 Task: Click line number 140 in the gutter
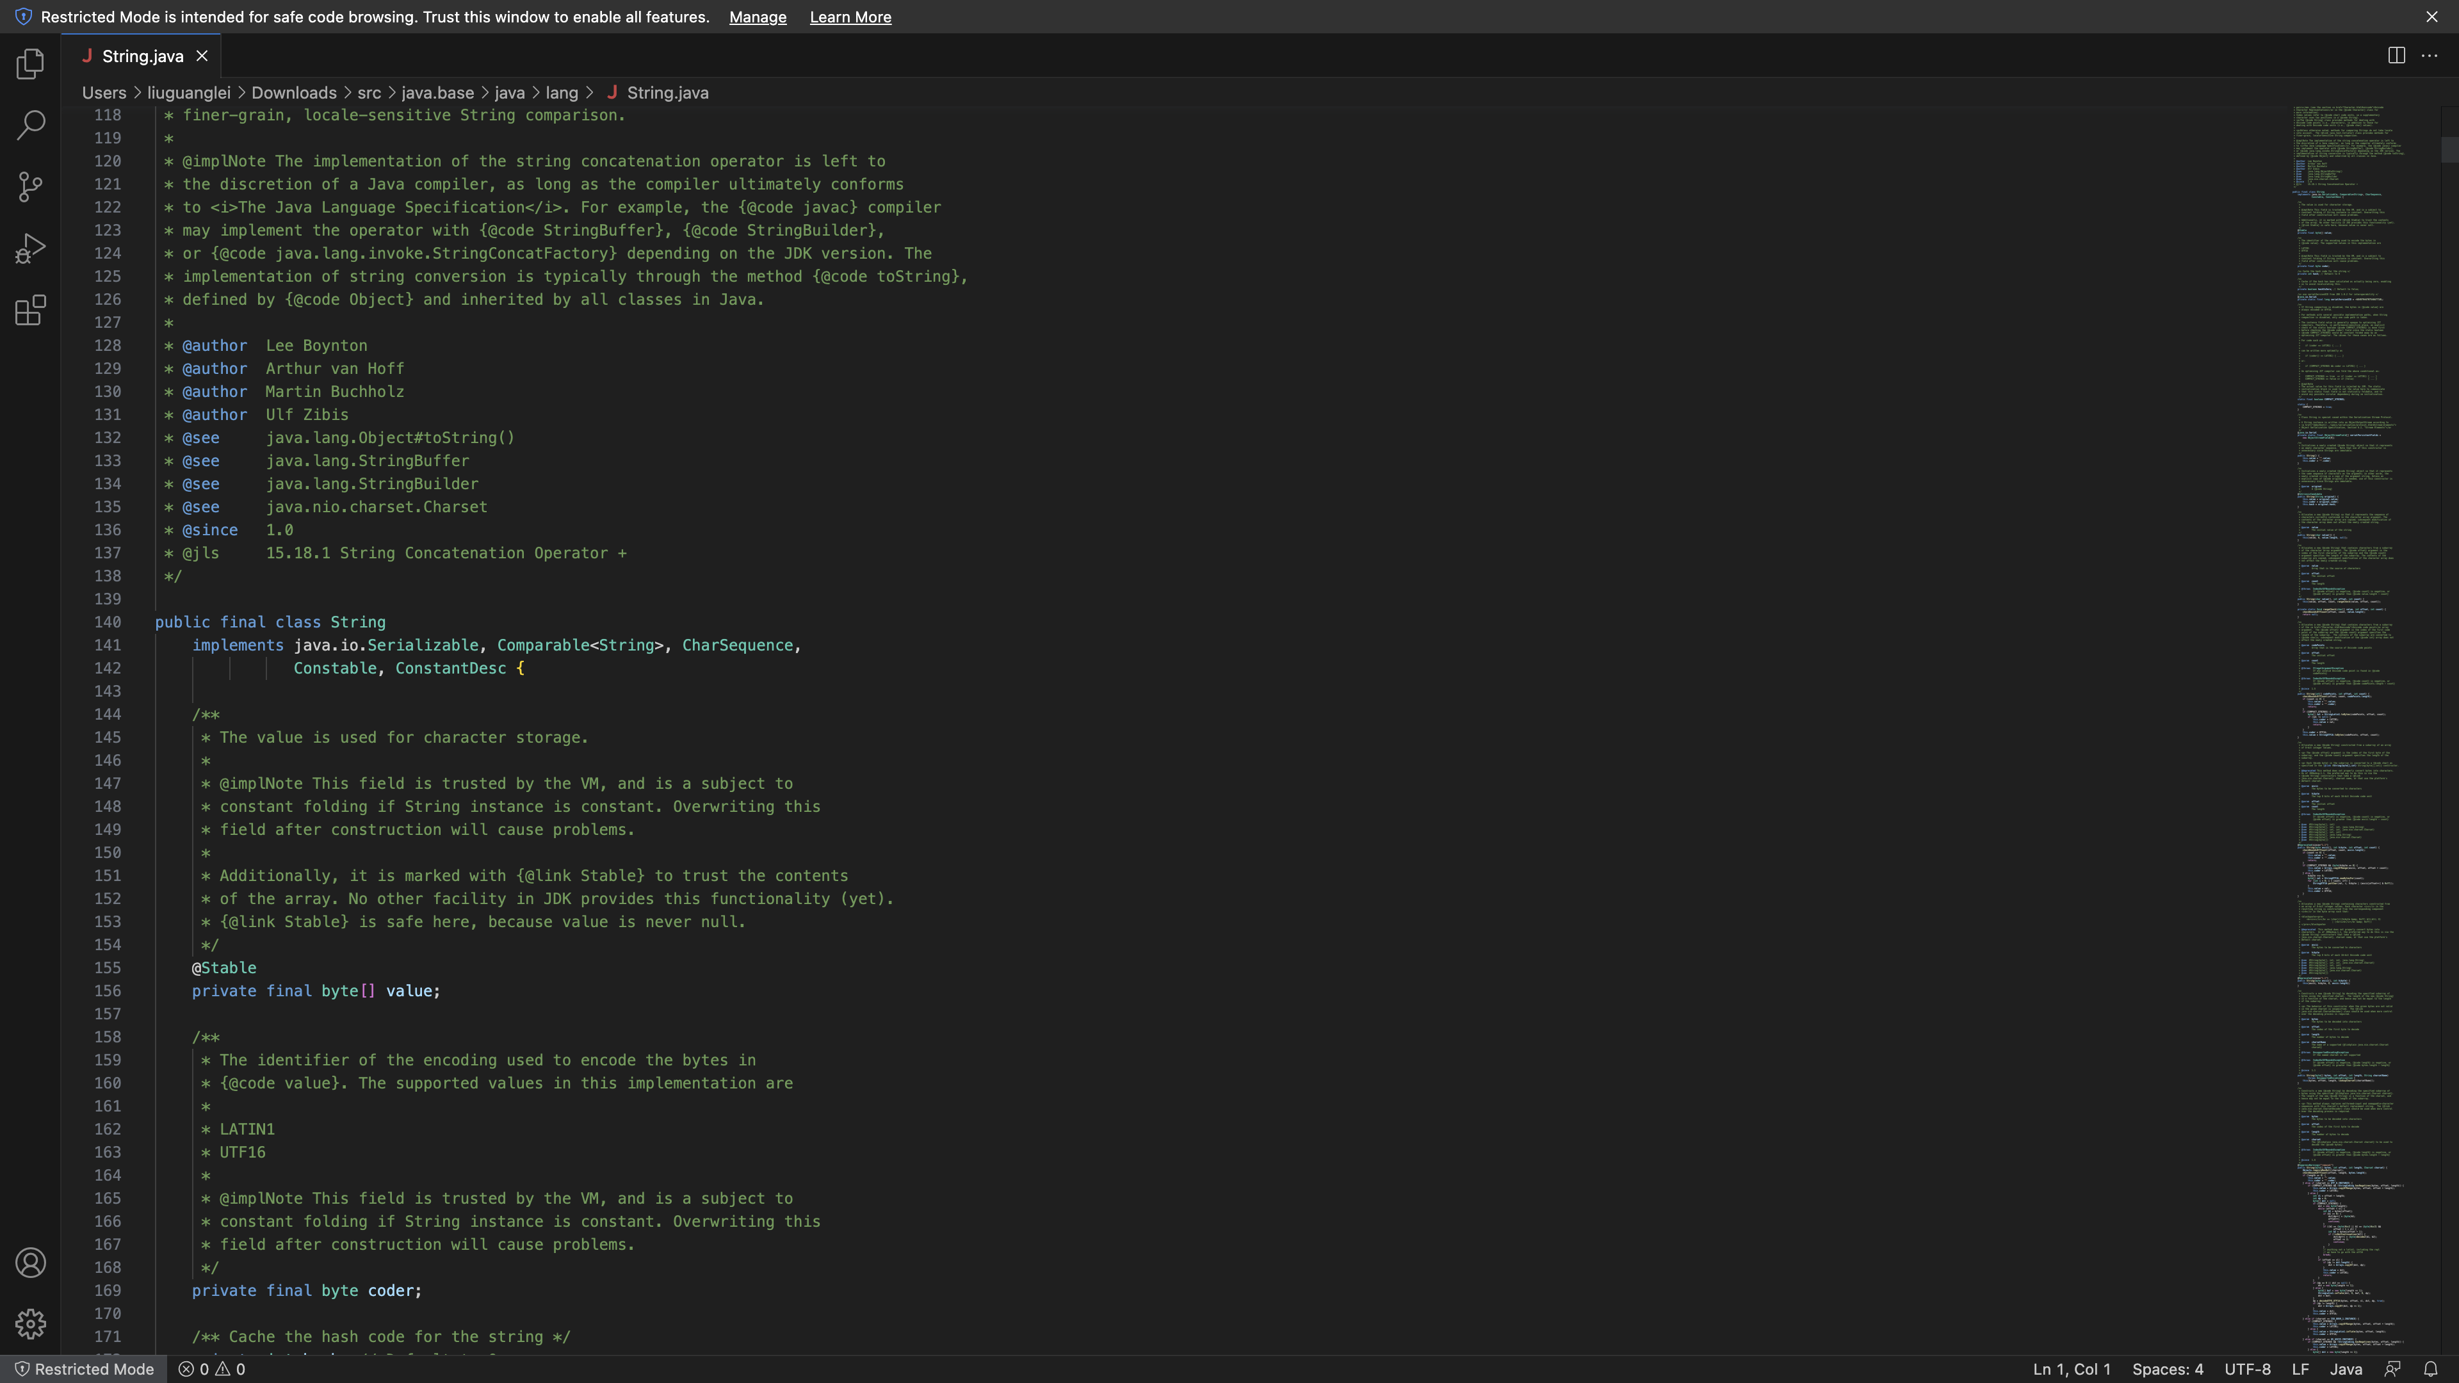108,622
